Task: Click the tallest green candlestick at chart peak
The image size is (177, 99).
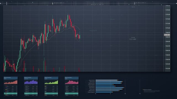Action: click(x=68, y=18)
